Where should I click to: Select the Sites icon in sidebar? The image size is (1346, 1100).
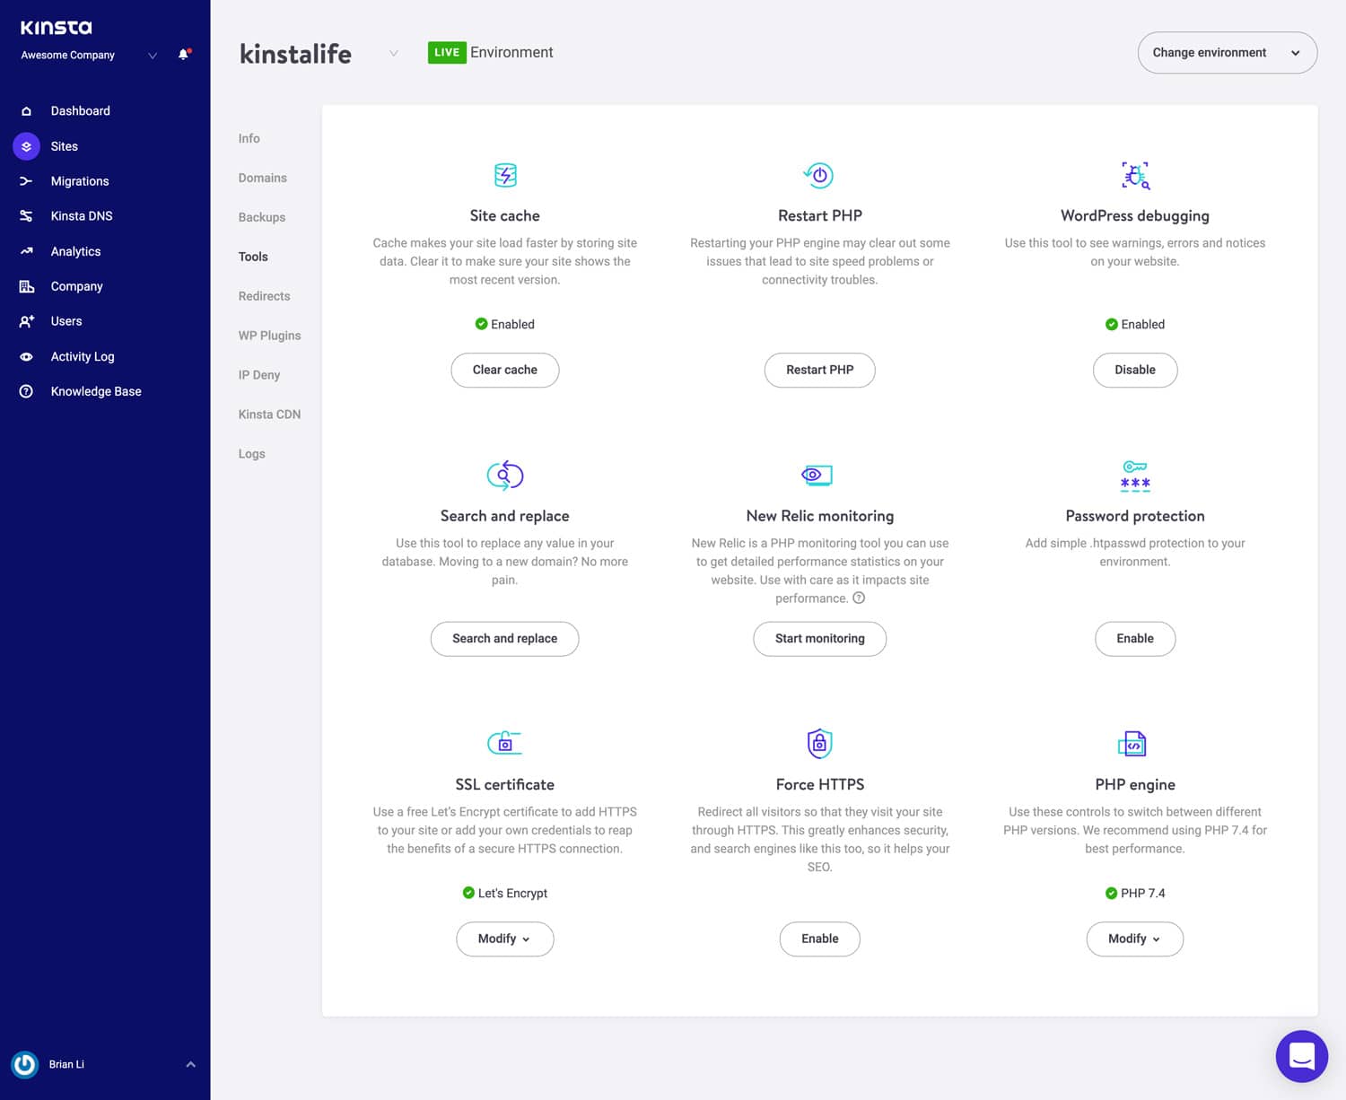25,146
